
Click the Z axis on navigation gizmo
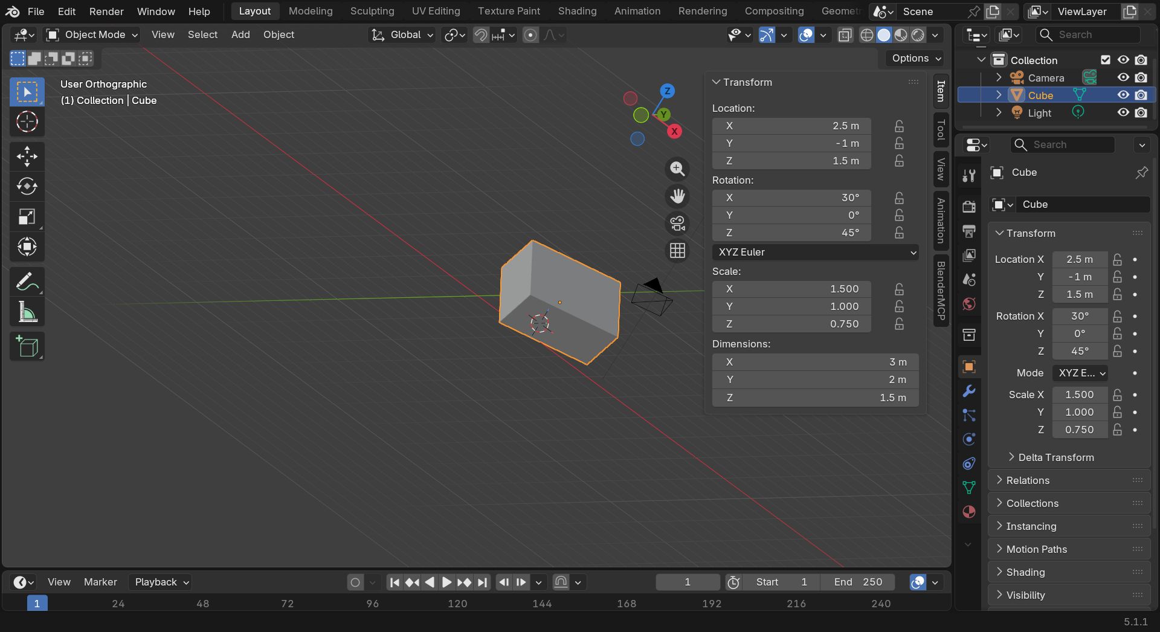[667, 91]
